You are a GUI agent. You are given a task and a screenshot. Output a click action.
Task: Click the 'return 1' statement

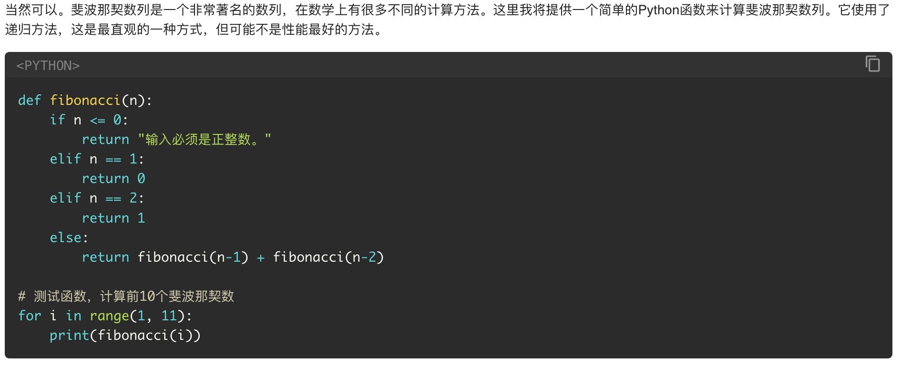pos(113,218)
